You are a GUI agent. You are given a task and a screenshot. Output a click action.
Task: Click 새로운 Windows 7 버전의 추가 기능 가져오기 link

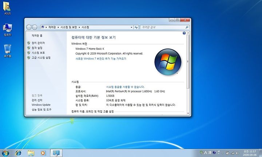tap(101, 59)
